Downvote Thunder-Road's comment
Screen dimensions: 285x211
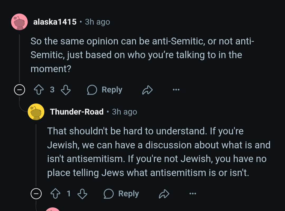[x=82, y=194]
